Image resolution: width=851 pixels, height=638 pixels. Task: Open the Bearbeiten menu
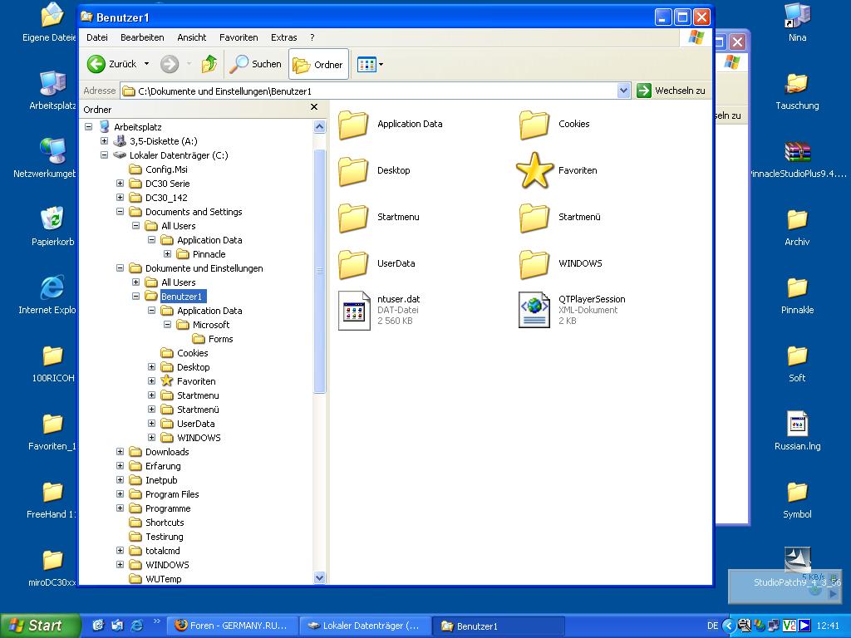[x=142, y=37]
